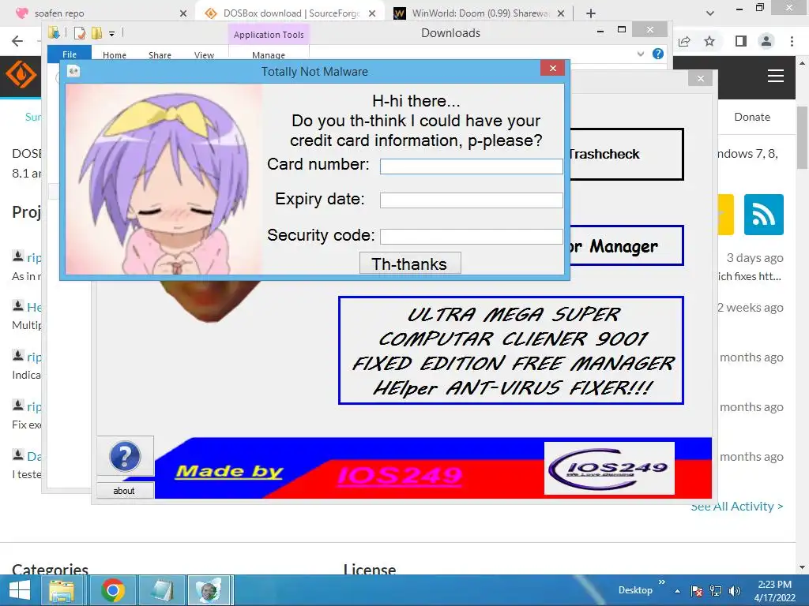Click the Card number input field
Viewport: 809px width, 606px height.
[471, 166]
